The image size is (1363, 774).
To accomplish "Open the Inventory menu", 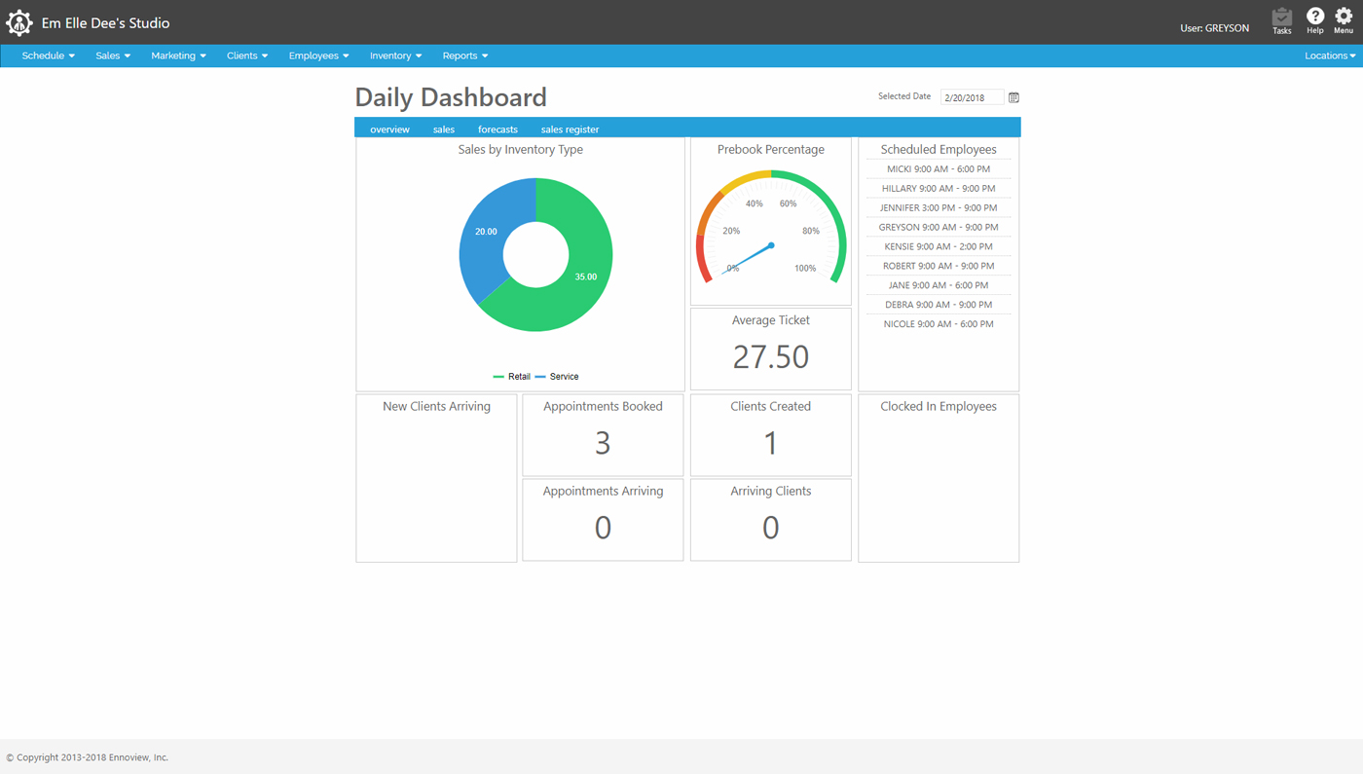I will click(395, 55).
